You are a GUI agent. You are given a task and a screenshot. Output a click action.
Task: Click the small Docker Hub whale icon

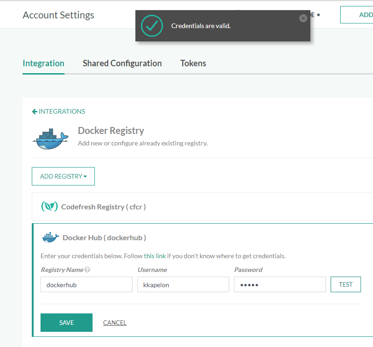click(x=50, y=237)
